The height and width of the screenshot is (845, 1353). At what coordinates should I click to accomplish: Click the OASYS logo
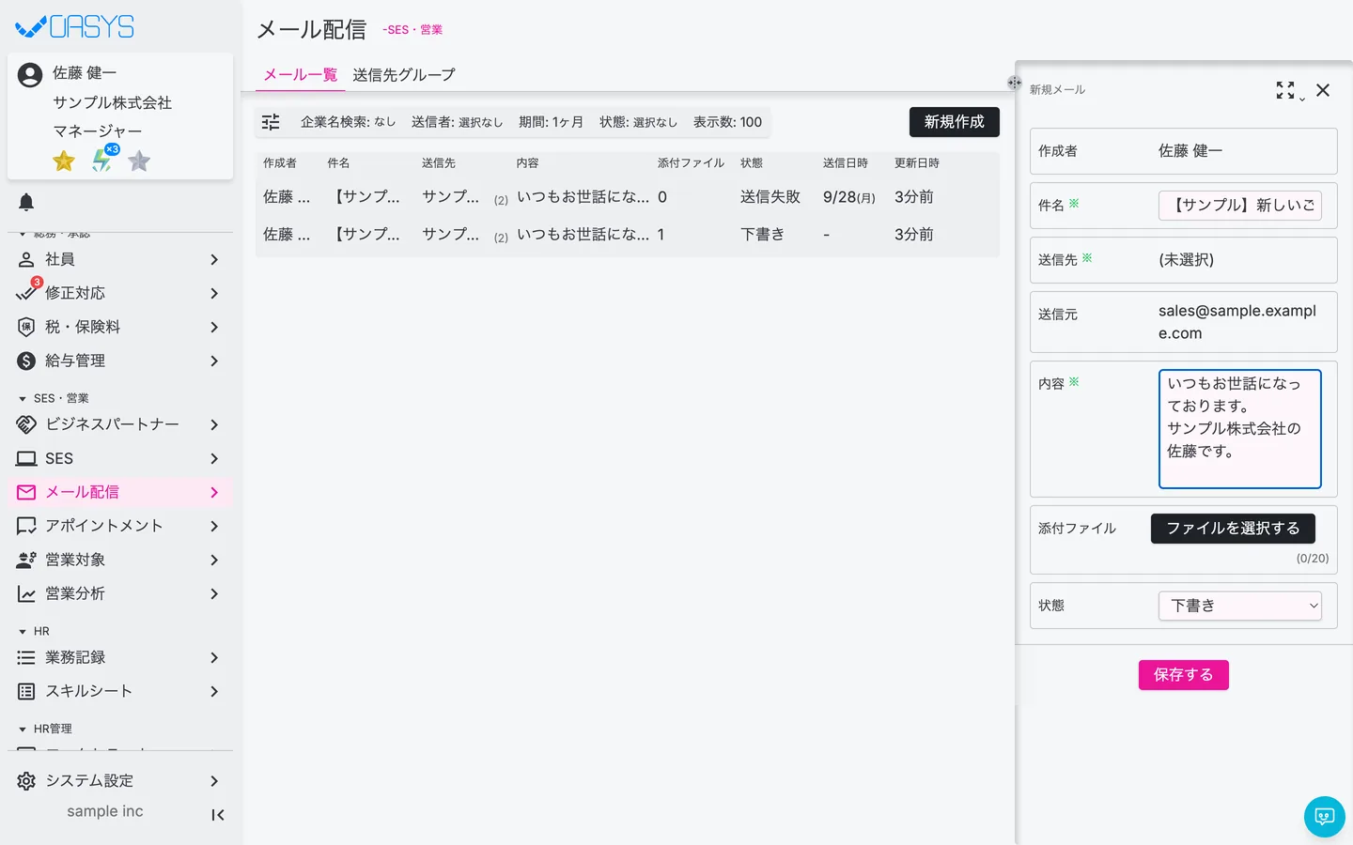[x=75, y=26]
